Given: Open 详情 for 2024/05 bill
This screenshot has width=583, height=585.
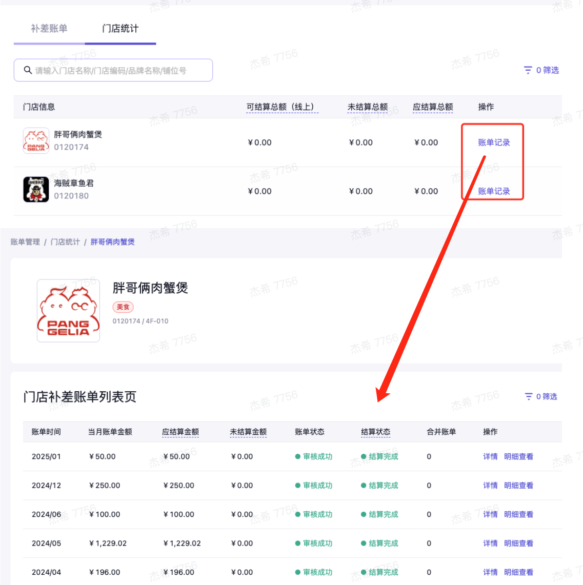Looking at the screenshot, I should pyautogui.click(x=490, y=543).
